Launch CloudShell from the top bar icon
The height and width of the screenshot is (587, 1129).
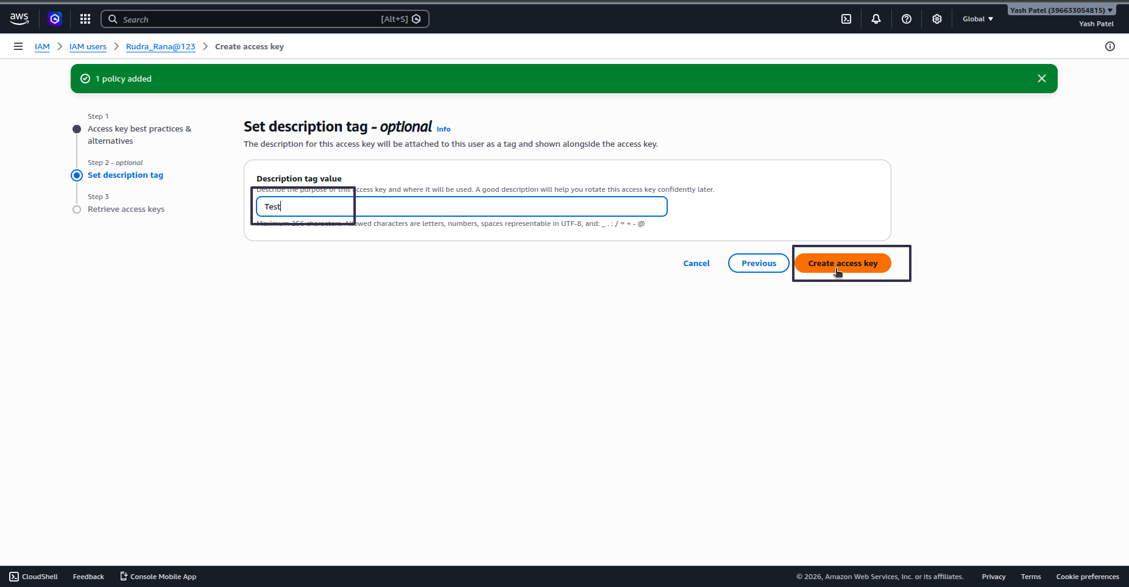(846, 19)
